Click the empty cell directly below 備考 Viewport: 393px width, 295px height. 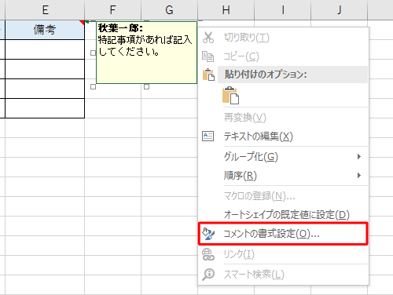(x=45, y=49)
